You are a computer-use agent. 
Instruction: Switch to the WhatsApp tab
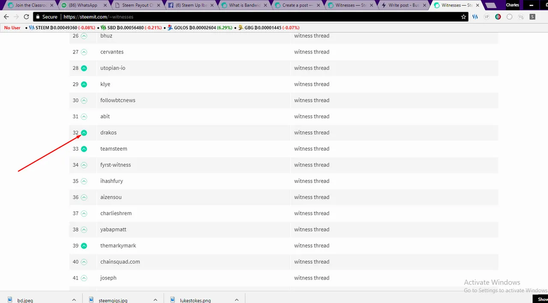point(83,6)
